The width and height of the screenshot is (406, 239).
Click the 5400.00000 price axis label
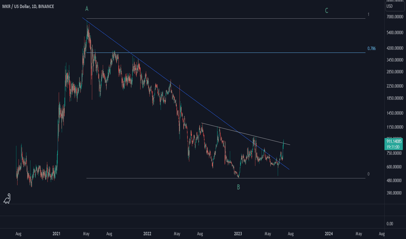395,33
